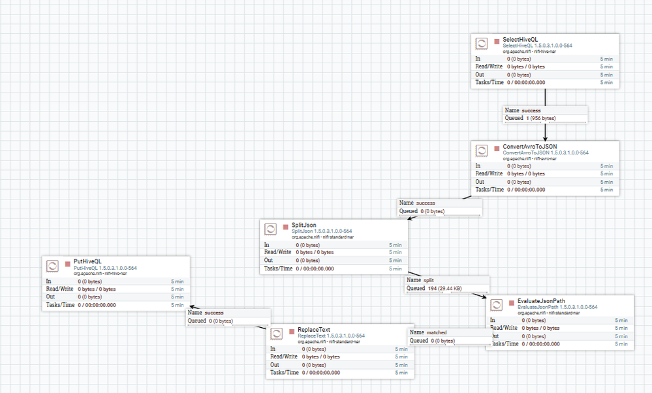Click the SelectHiveQL processor icon
Viewport: 652px width, 393px height.
pyautogui.click(x=482, y=44)
